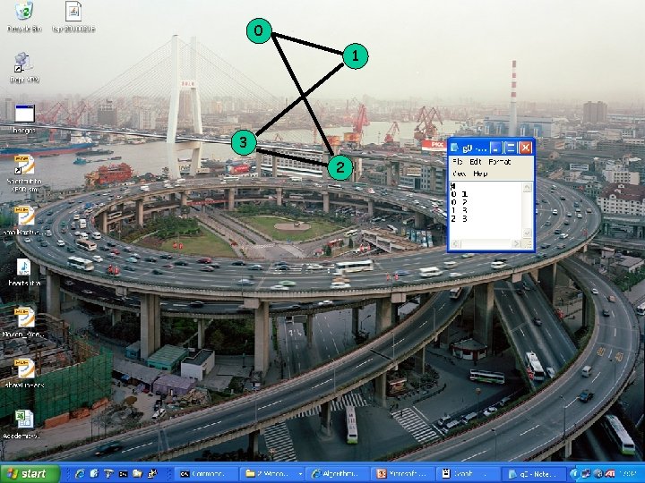The image size is (645, 483).
Task: Click the ATI tray icon
Action: coord(610,473)
